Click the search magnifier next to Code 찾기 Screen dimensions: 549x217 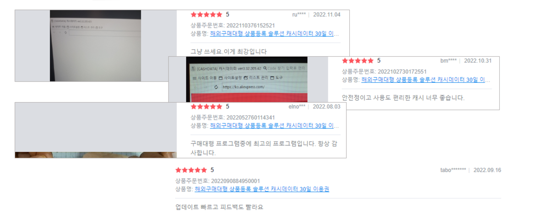pyautogui.click(x=265, y=68)
